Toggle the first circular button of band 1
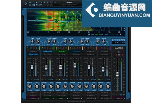Viewport: 152px width, 103px height. pos(31,48)
